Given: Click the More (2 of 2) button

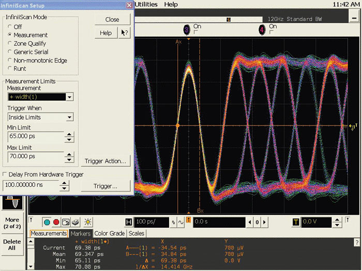Looking at the screenshot, I should [x=12, y=223].
